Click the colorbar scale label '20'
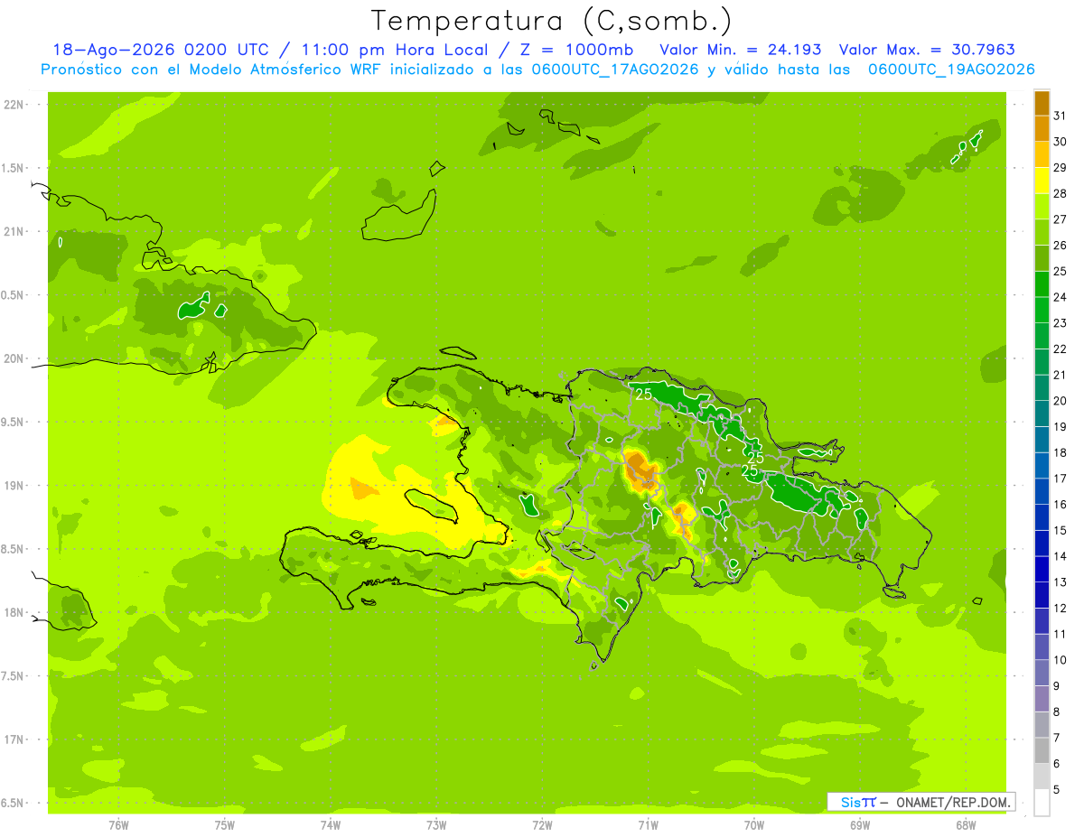 (x=1061, y=400)
